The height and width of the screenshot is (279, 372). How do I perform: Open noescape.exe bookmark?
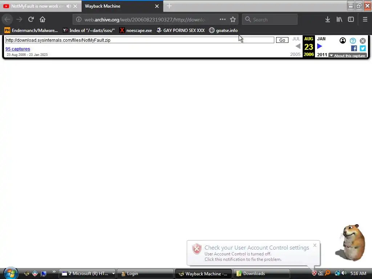pos(136,31)
